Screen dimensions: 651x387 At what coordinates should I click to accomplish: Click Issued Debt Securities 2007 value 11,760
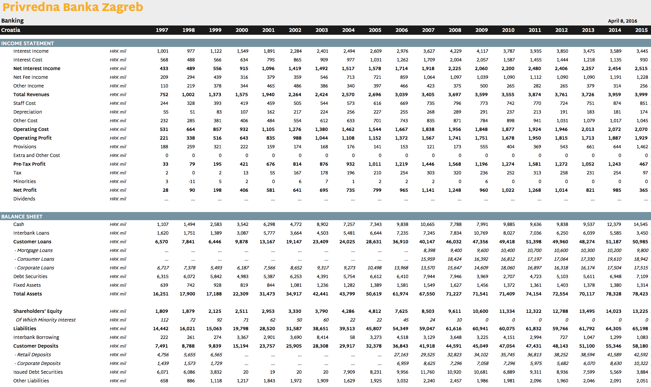click(428, 372)
